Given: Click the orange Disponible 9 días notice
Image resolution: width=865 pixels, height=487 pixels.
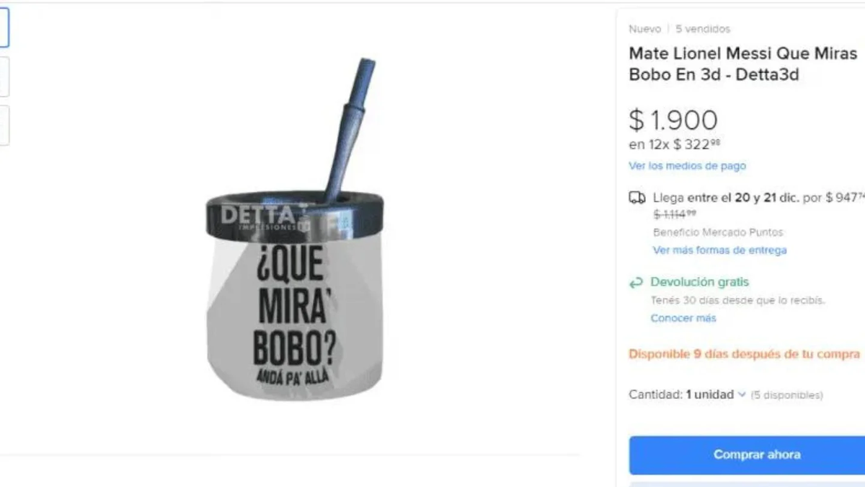Looking at the screenshot, I should pos(744,354).
